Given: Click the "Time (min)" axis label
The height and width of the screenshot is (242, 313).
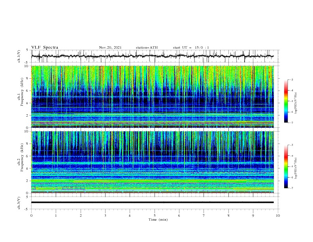Looking at the screenshot, I should coord(158,219).
